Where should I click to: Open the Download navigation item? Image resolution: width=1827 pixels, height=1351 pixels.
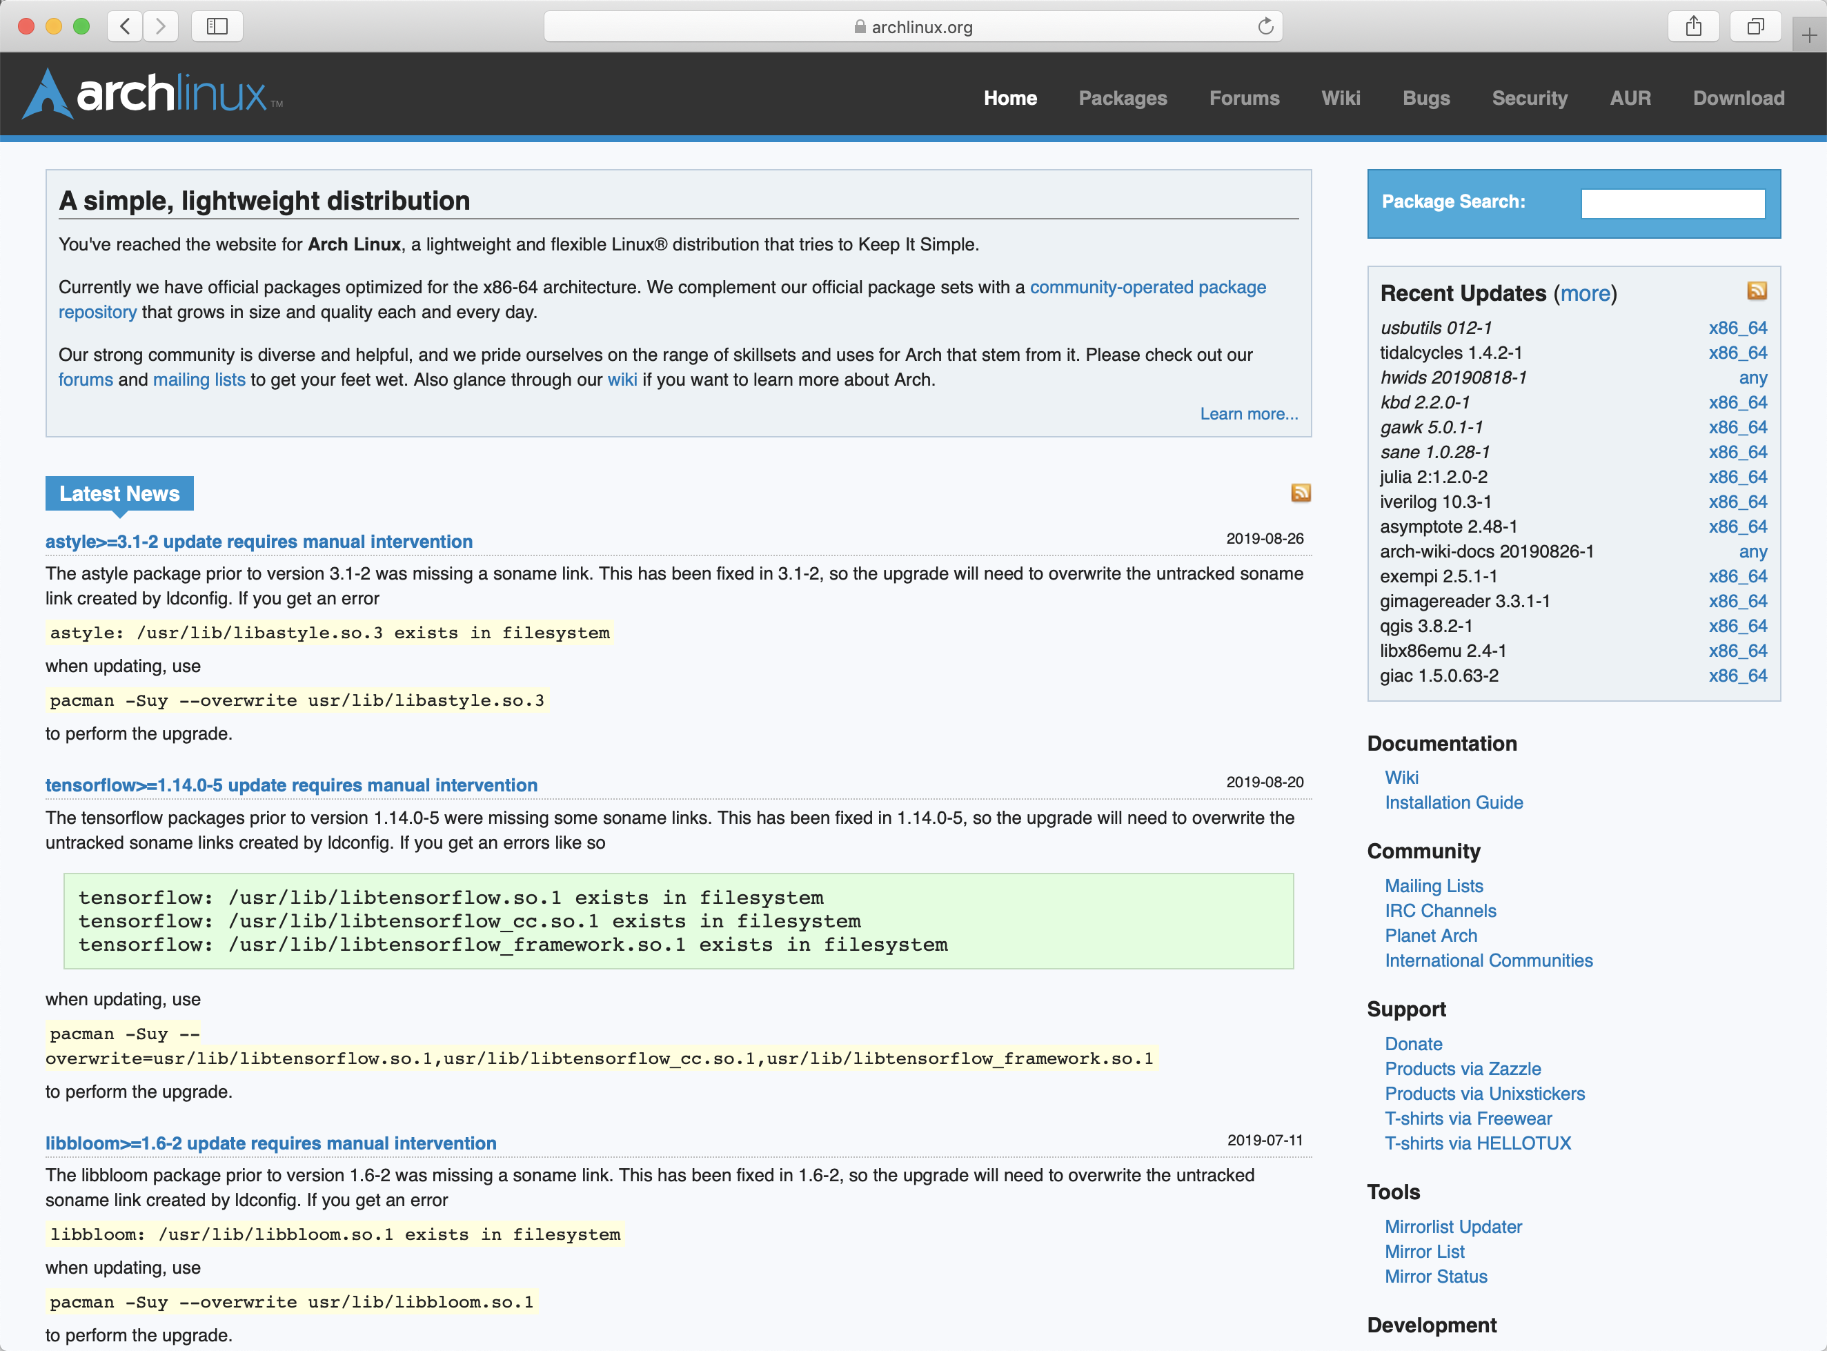coord(1739,98)
